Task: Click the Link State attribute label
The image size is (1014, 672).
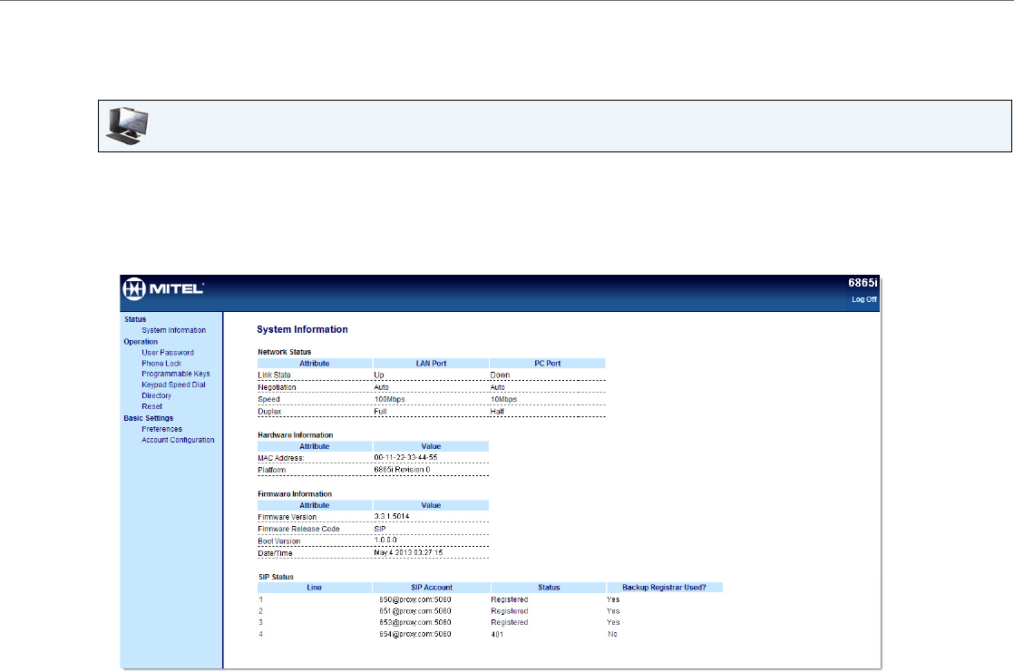Action: (274, 375)
